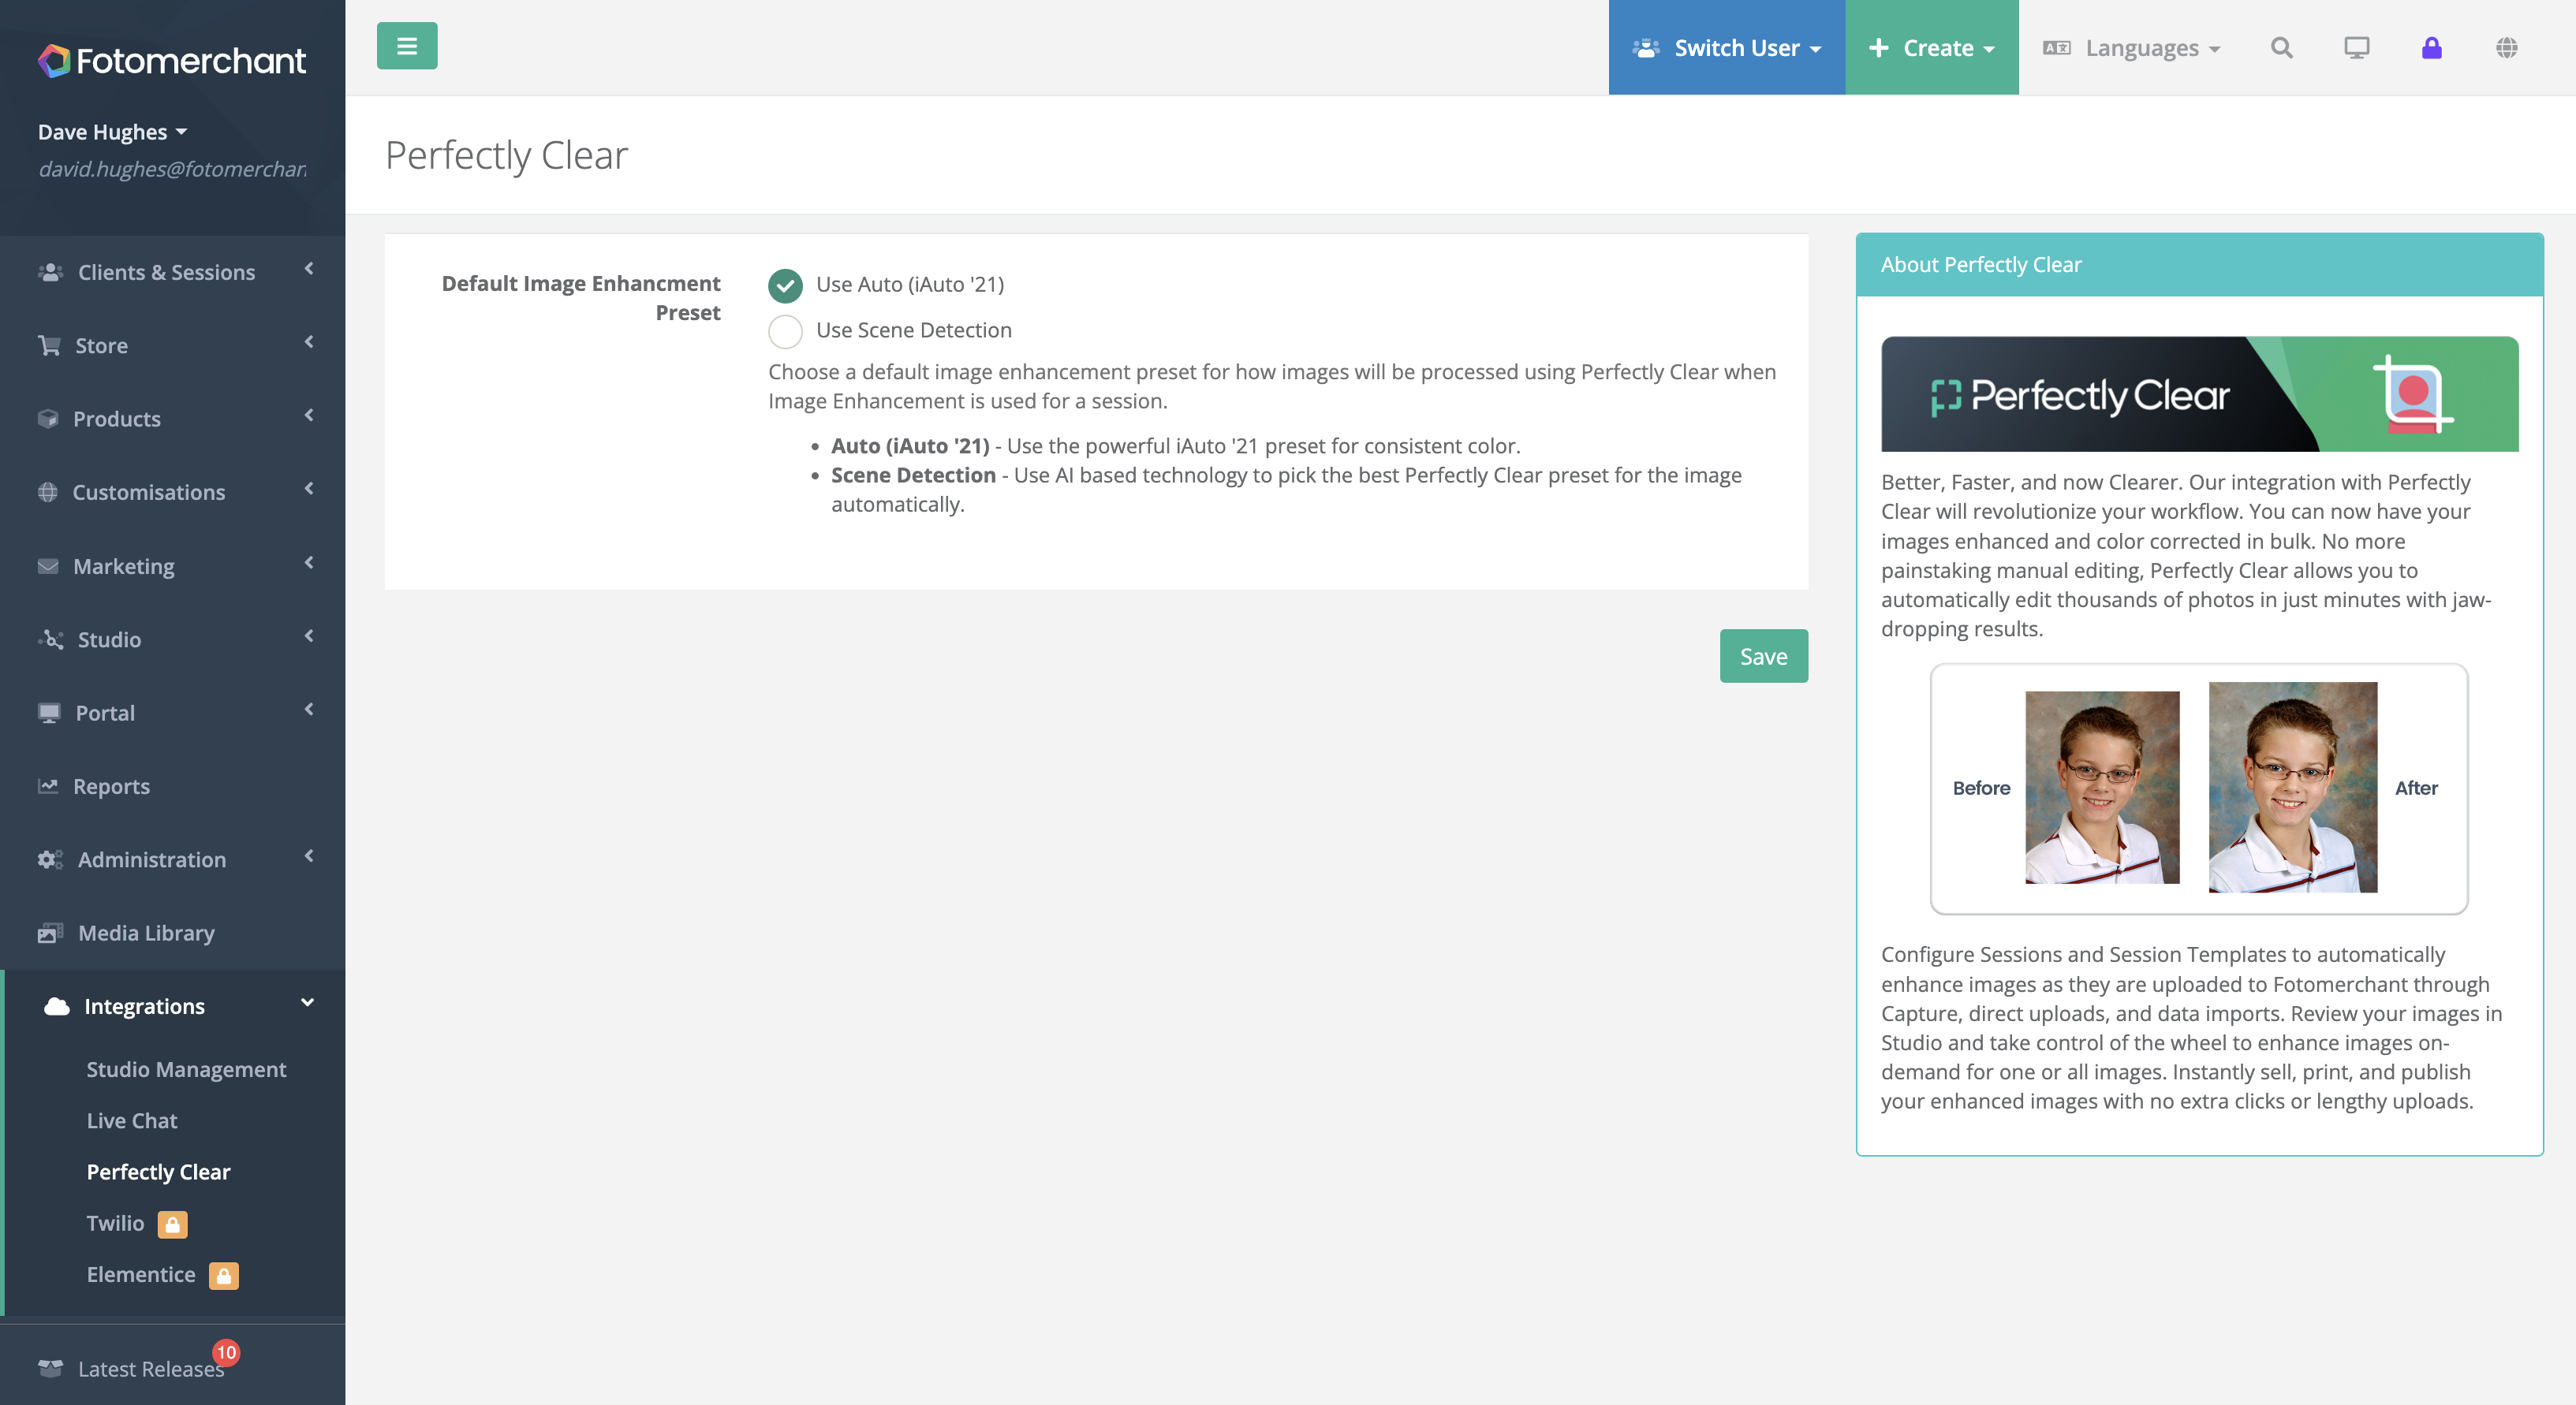
Task: Click the Scene Detection bullet description
Action: (x=1286, y=490)
